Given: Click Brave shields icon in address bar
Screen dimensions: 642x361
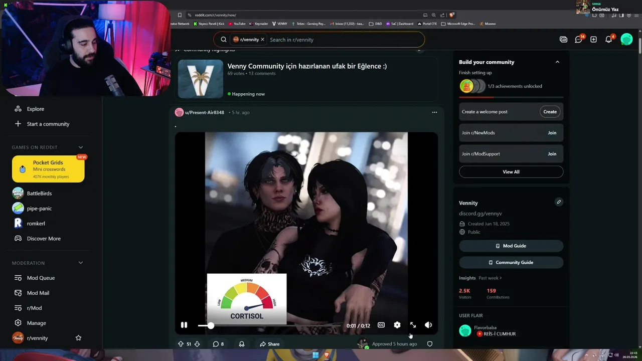Looking at the screenshot, I should point(452,15).
